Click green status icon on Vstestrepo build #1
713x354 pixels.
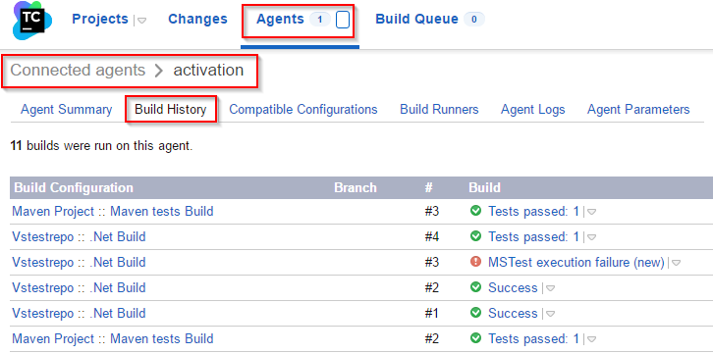(475, 313)
